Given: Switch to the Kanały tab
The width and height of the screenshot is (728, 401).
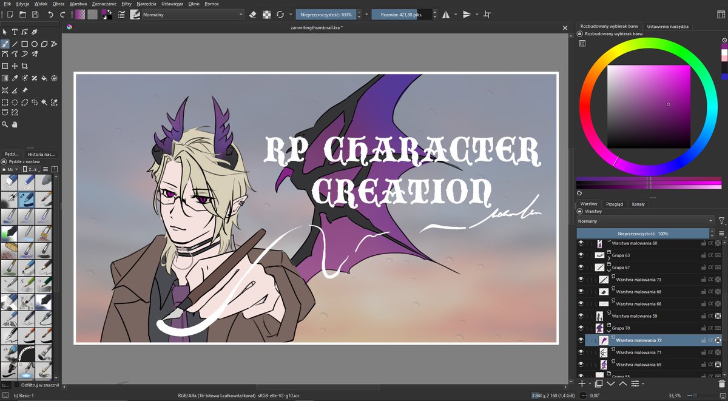Looking at the screenshot, I should click(638, 204).
